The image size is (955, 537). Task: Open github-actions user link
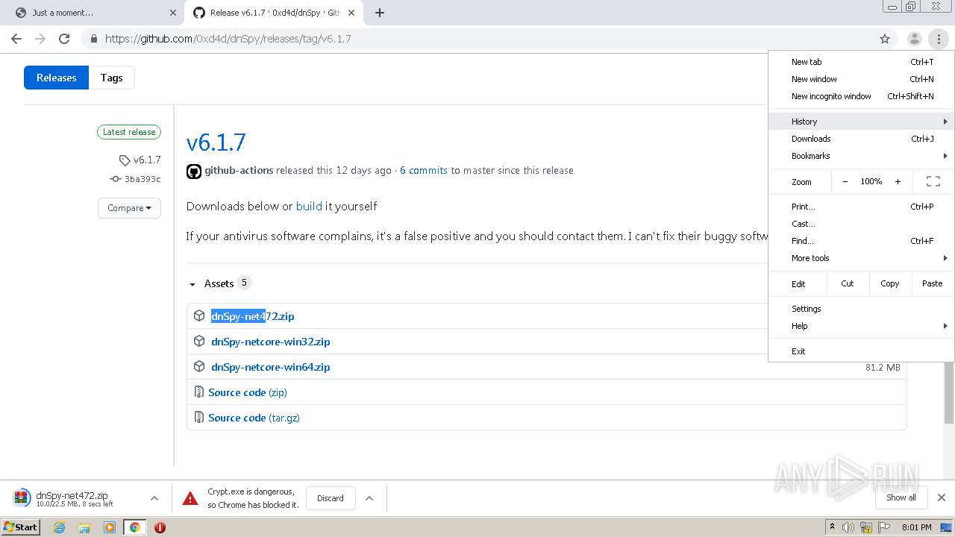239,171
